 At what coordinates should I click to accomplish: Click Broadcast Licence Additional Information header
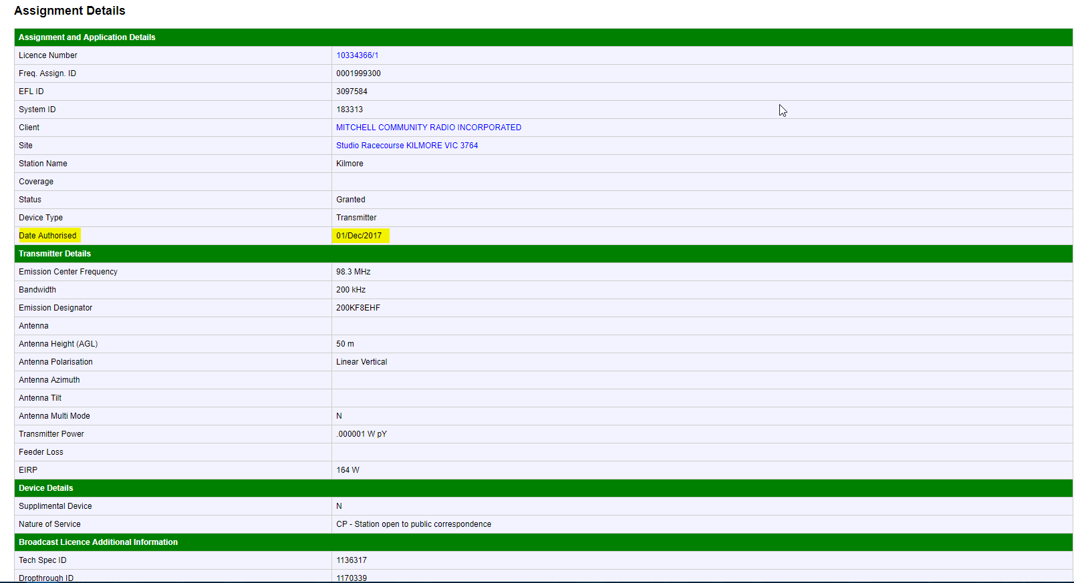coord(98,542)
